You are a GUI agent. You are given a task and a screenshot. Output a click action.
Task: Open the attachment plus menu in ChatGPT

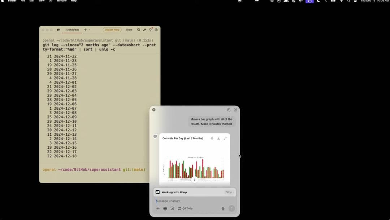coord(158,208)
